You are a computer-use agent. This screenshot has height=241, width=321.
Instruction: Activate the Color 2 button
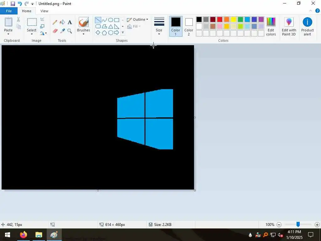coord(189,26)
